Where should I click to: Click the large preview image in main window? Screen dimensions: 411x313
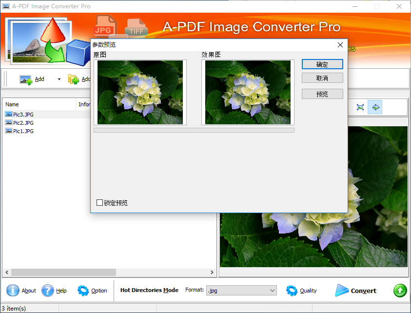click(313, 240)
